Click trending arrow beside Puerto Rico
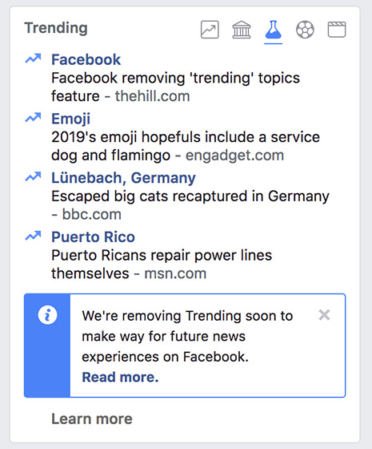Viewport: 372px width, 449px height. tap(33, 236)
